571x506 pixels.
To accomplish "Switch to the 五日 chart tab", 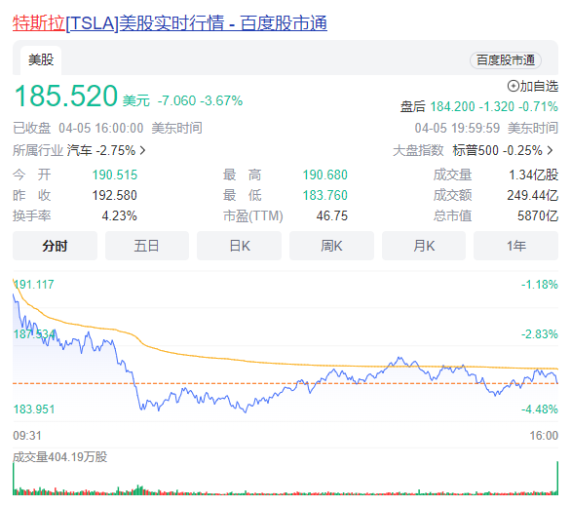I will click(147, 246).
